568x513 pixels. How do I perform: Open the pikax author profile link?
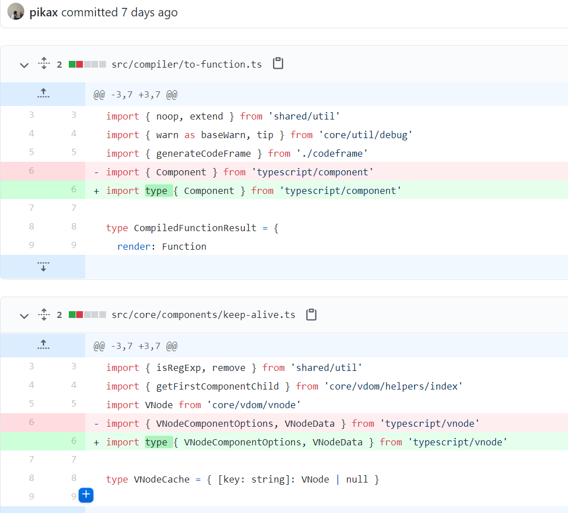(43, 12)
